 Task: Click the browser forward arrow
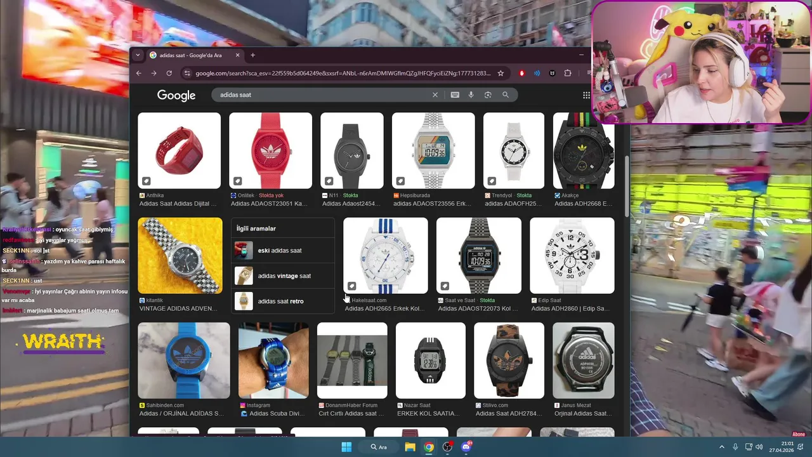click(x=154, y=73)
